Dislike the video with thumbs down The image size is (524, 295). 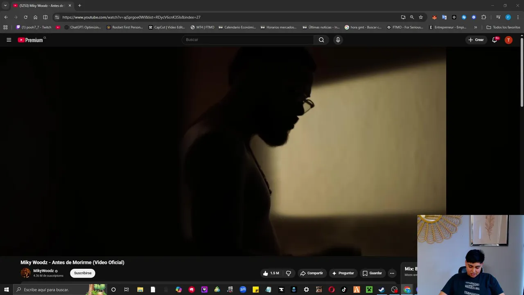pyautogui.click(x=288, y=273)
